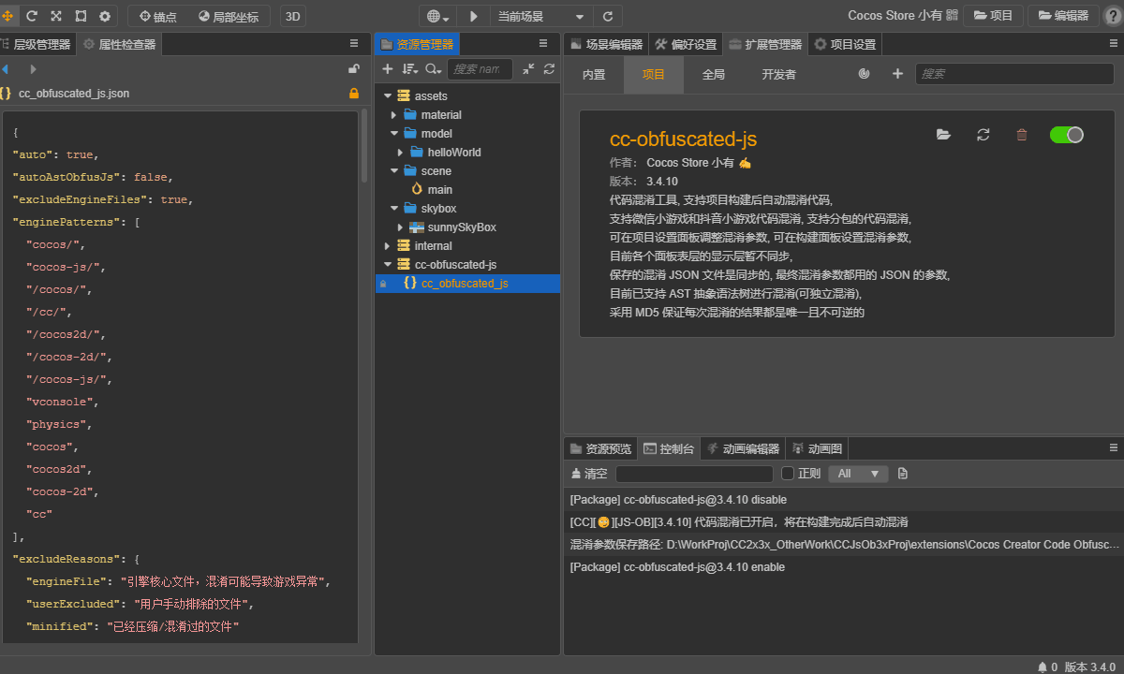Open the inspector panel hamburger menu
Viewport: 1124px width, 674px height.
click(x=354, y=44)
